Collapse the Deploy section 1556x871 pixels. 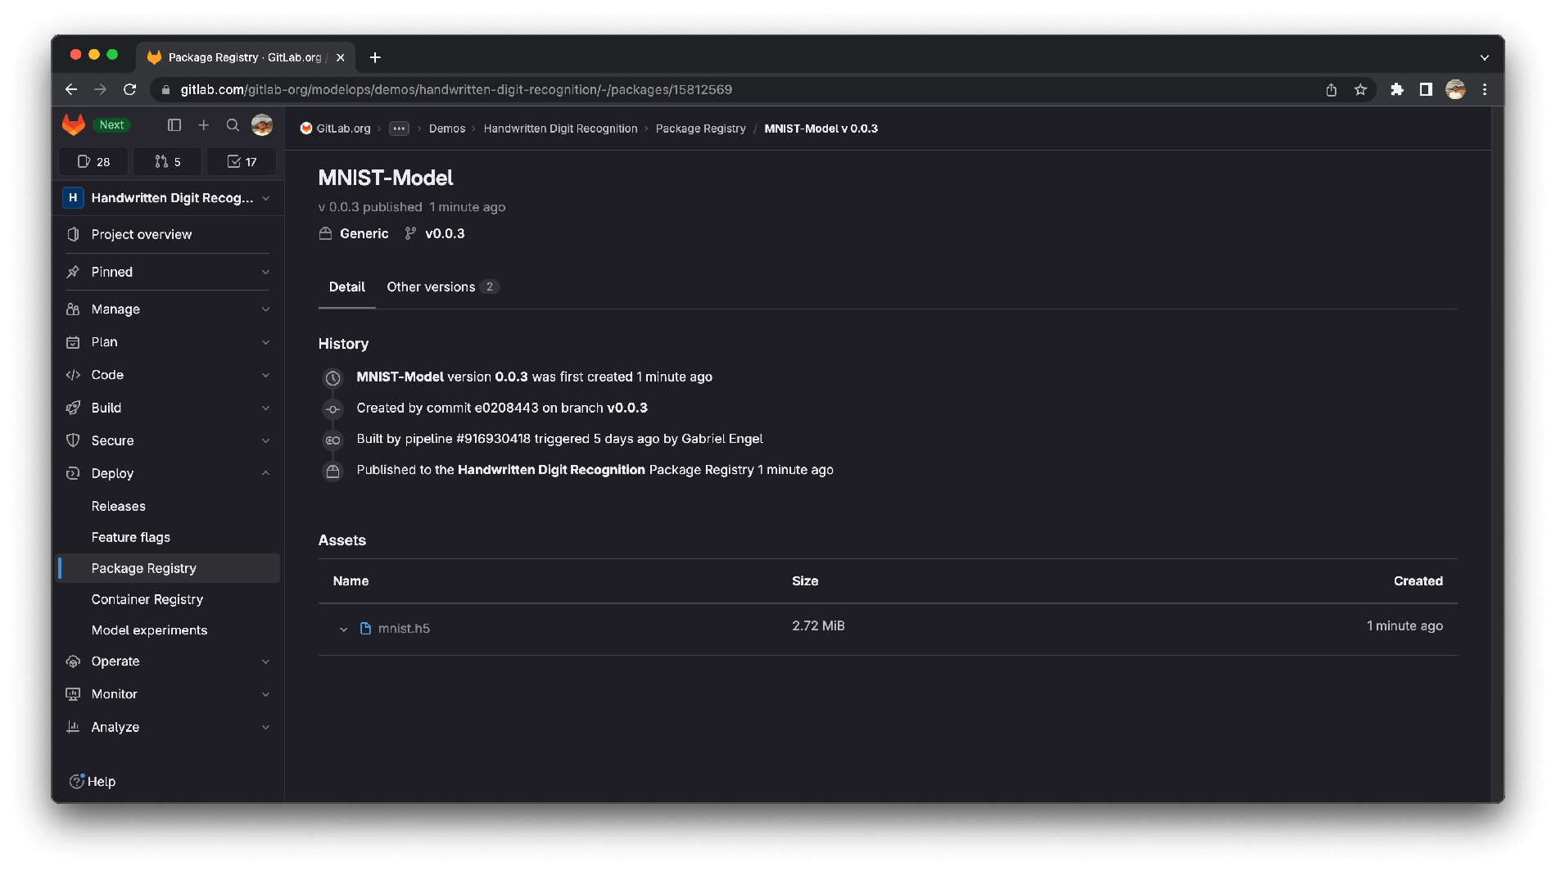point(265,473)
